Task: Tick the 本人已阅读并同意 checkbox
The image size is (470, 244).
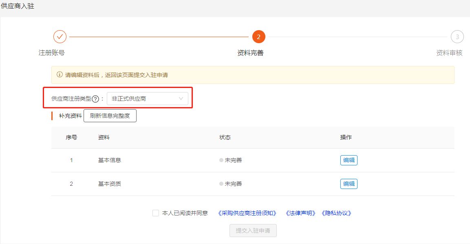Action: (x=156, y=213)
